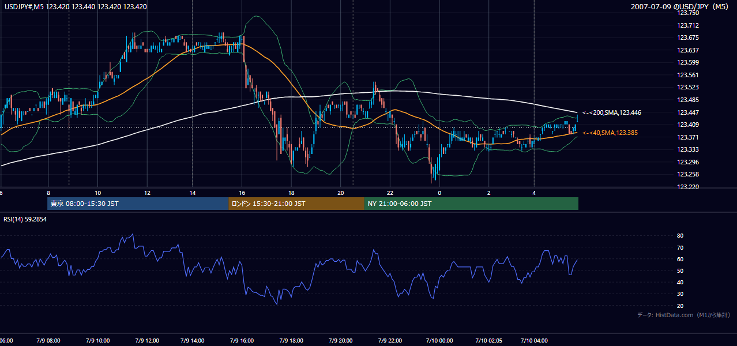
Task: Click the 7/10 02:05 time label
Action: pyautogui.click(x=488, y=340)
